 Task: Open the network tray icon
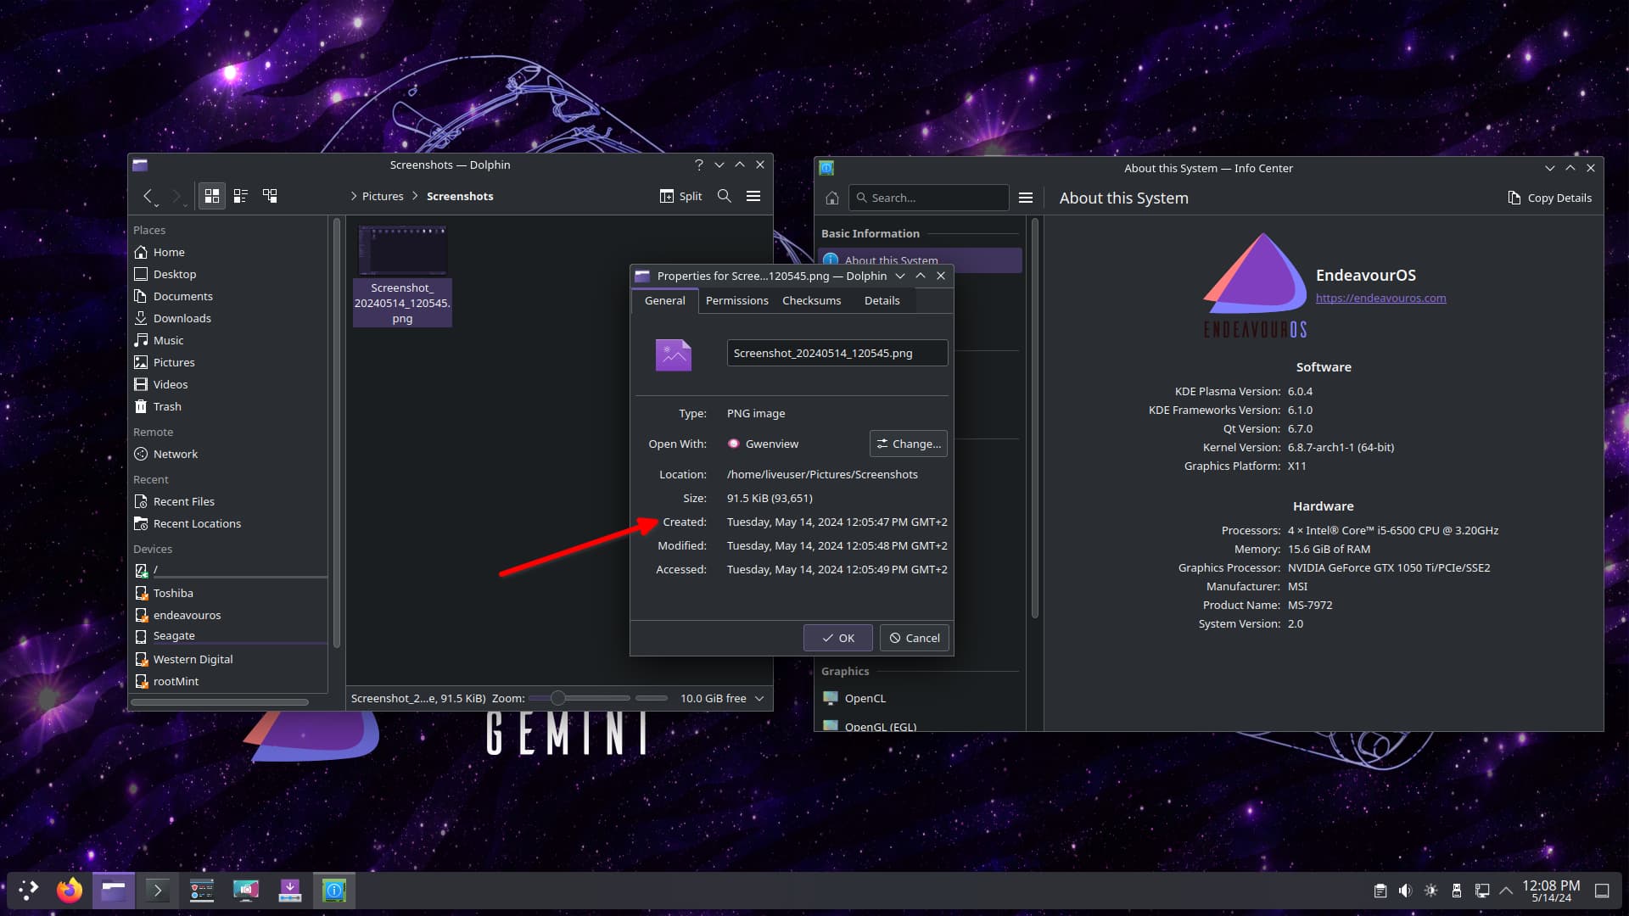click(1482, 891)
